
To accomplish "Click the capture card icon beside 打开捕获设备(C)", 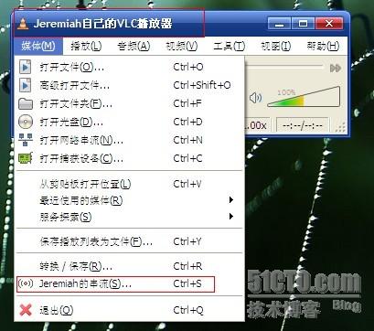I will tap(26, 158).
